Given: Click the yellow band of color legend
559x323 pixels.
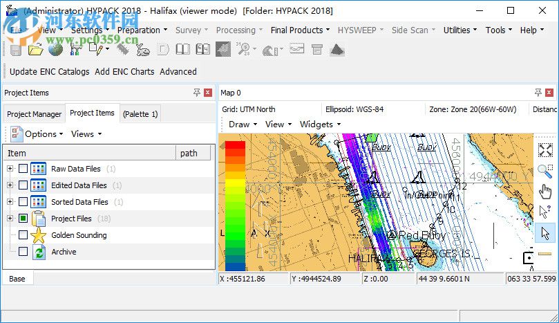Looking at the screenshot, I should click(x=235, y=183).
